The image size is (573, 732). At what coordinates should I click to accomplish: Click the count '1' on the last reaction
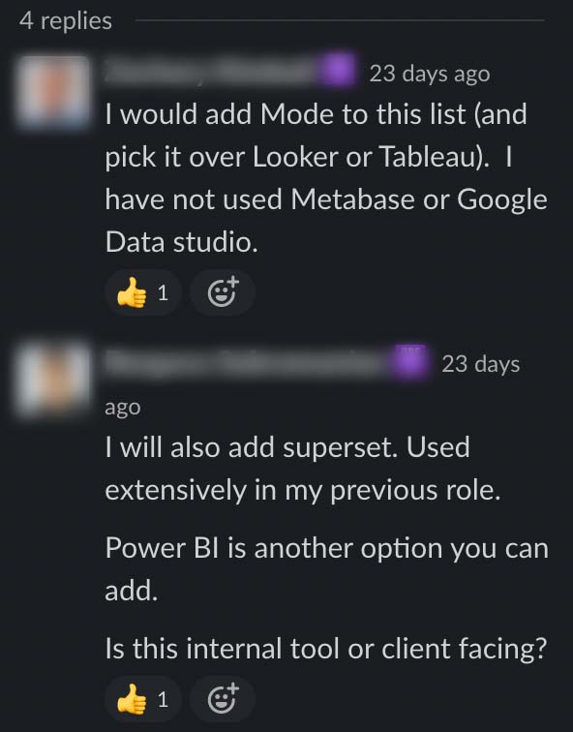163,700
